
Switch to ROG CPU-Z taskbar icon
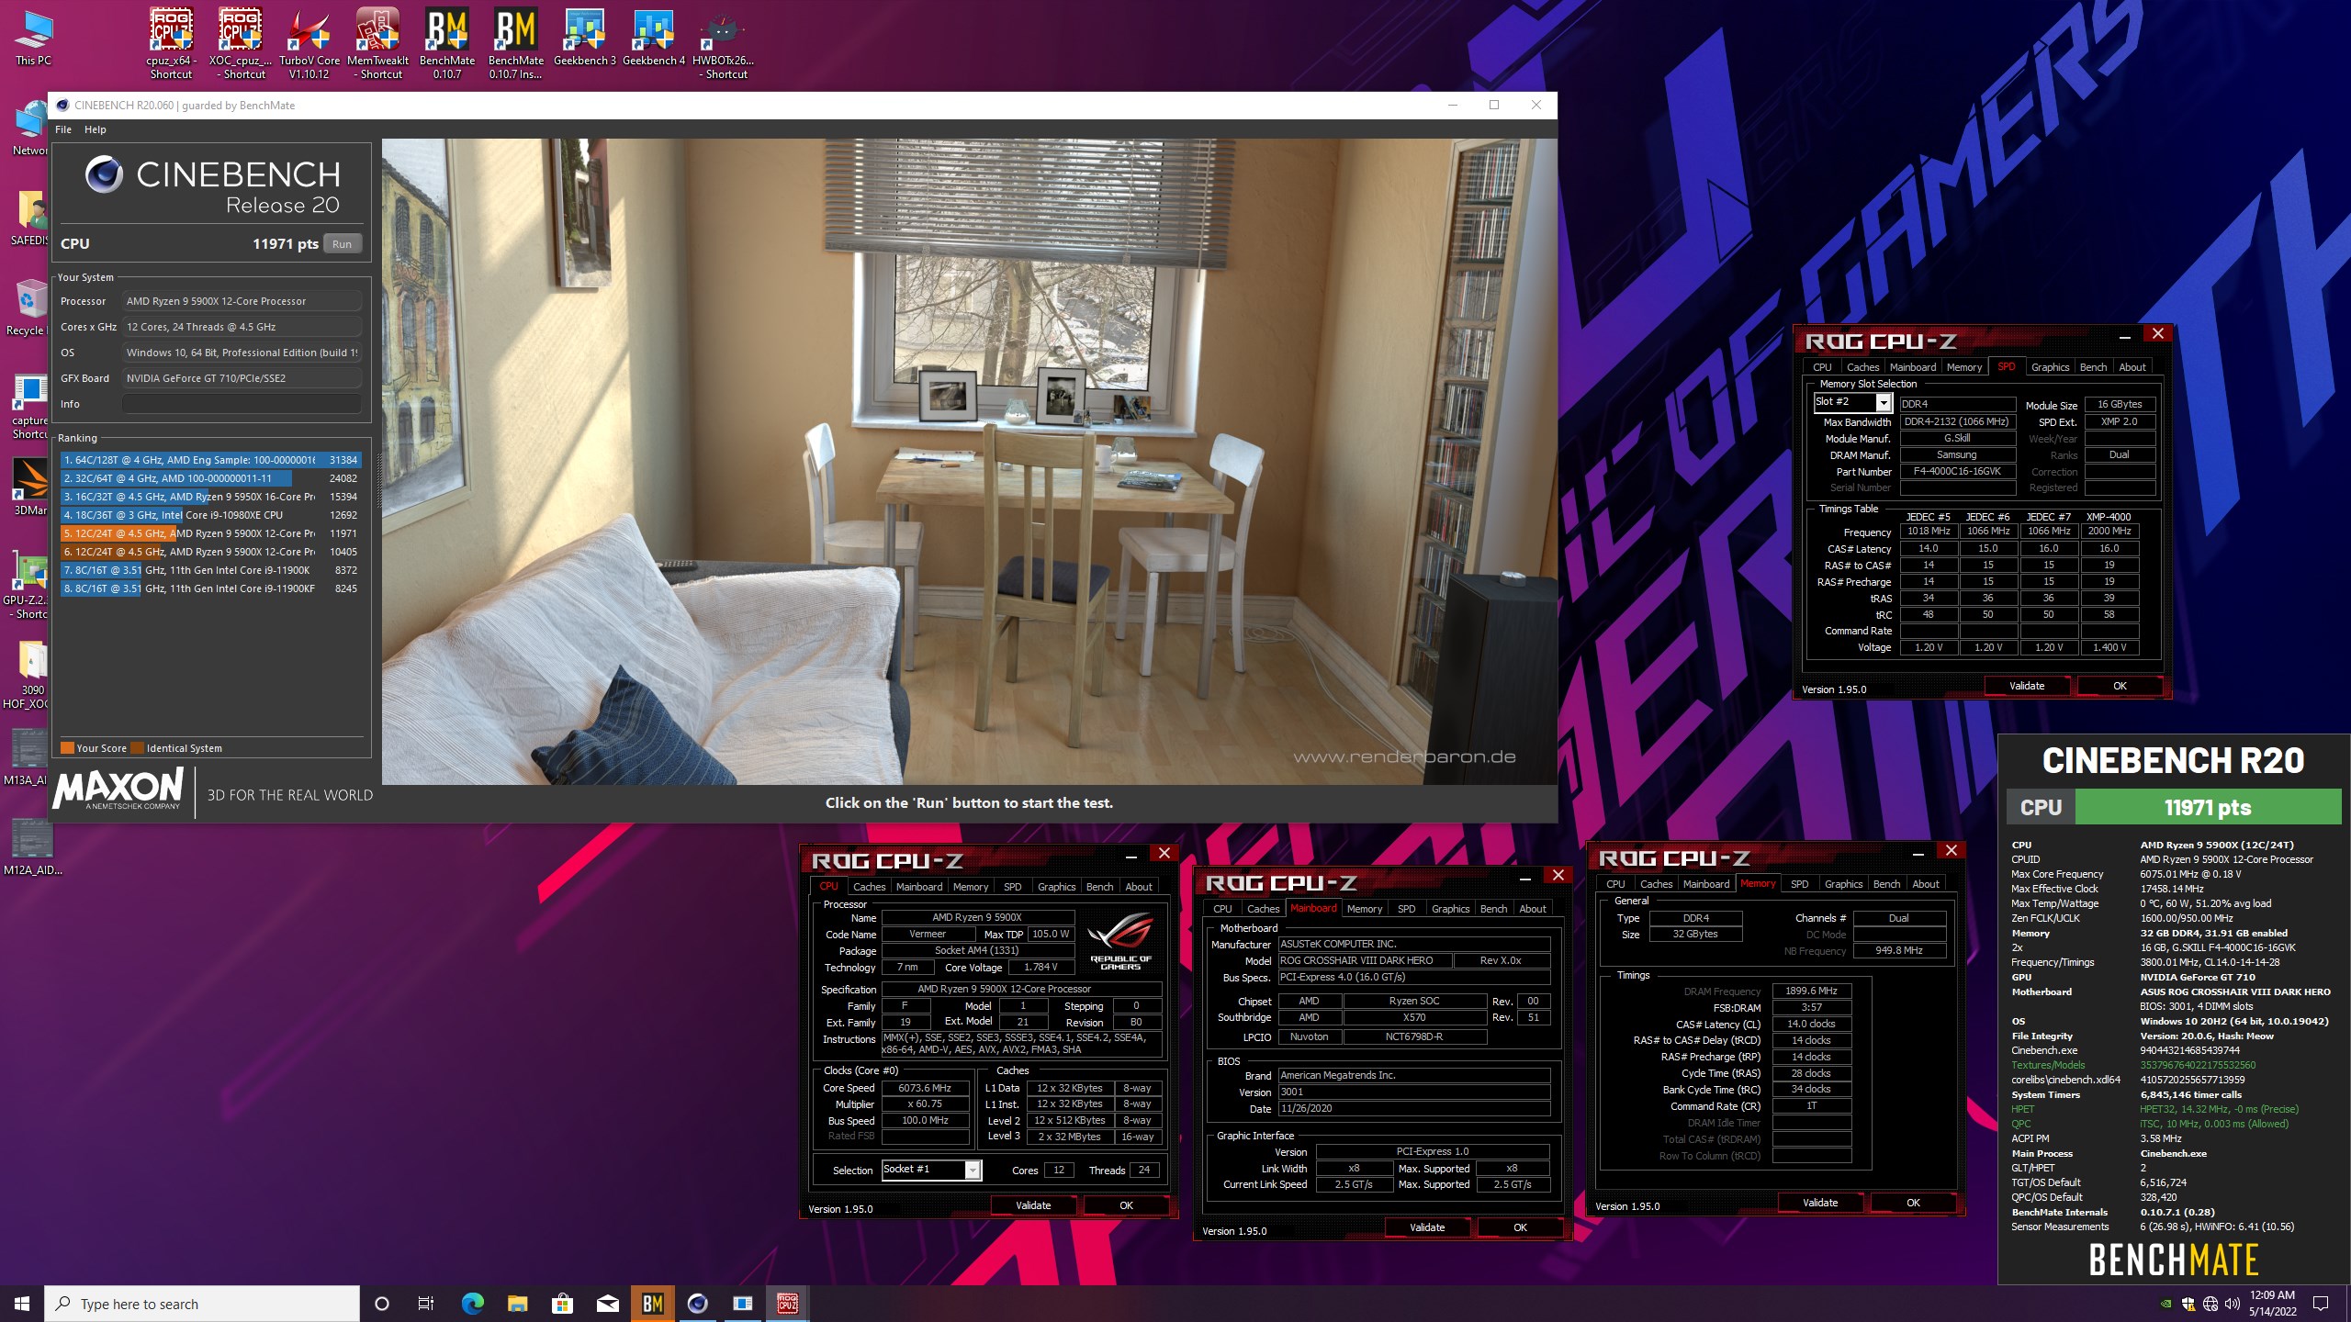pos(787,1304)
